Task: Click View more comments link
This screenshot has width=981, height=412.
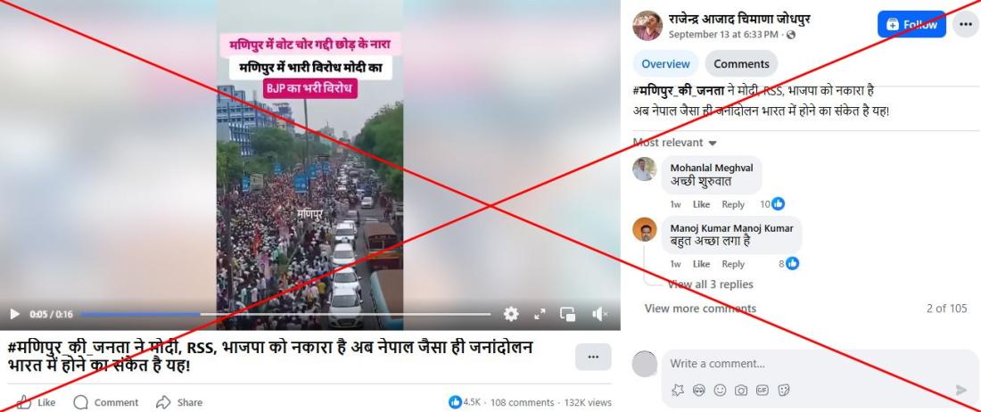Action: point(700,309)
